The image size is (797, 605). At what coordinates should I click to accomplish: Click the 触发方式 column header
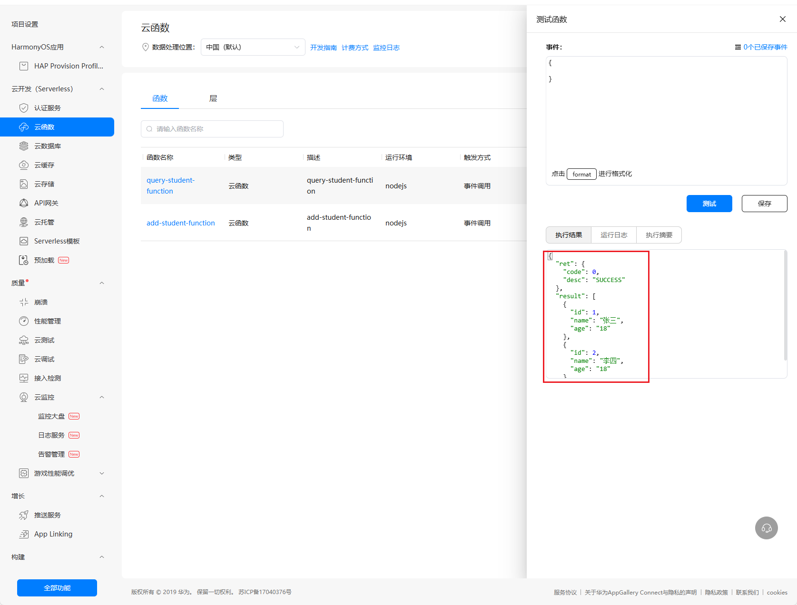tap(477, 157)
